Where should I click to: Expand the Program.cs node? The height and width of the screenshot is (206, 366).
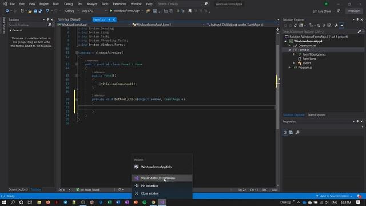(x=289, y=68)
